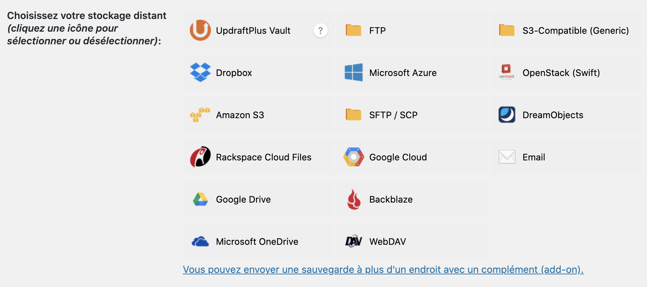Select Amazon S3 storage
The height and width of the screenshot is (287, 647).
pos(200,115)
